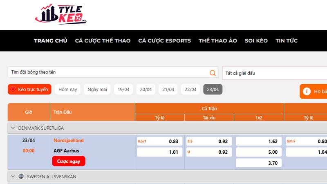Collapse the Sweden Allsvenskan section

coord(13,177)
